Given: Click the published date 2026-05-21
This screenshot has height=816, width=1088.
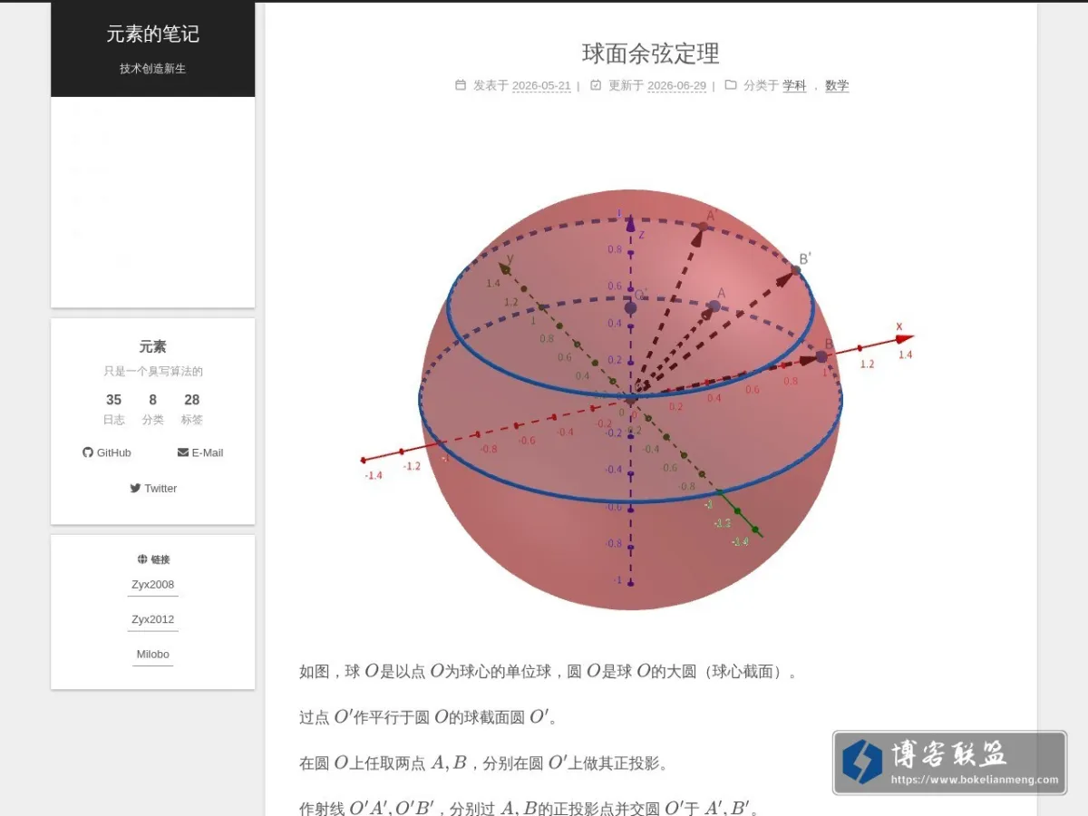Looking at the screenshot, I should click(x=541, y=86).
